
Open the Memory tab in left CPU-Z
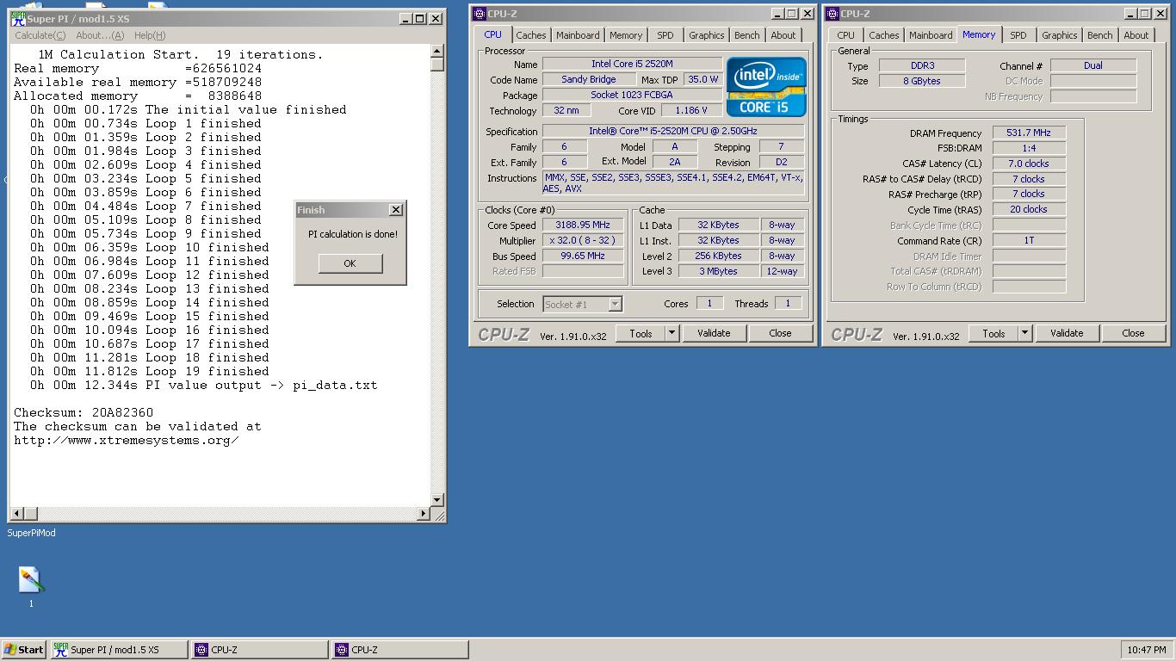pos(626,35)
